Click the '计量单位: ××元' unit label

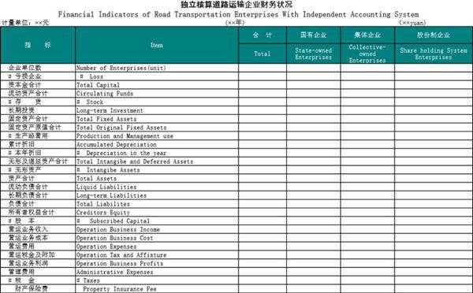tap(25, 23)
